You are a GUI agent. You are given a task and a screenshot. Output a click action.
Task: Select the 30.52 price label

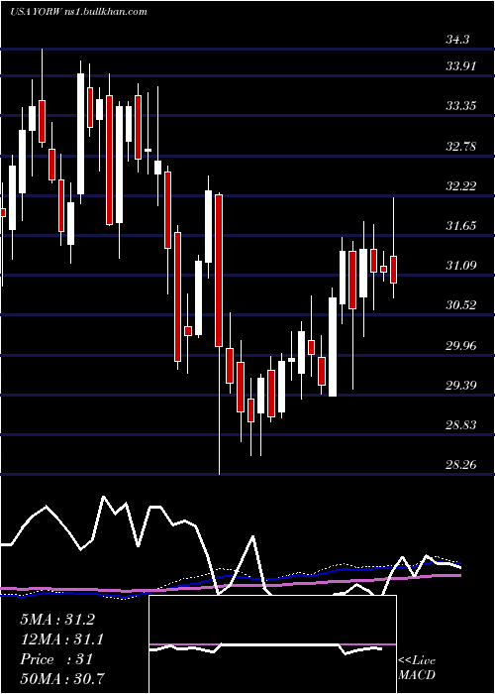click(460, 305)
